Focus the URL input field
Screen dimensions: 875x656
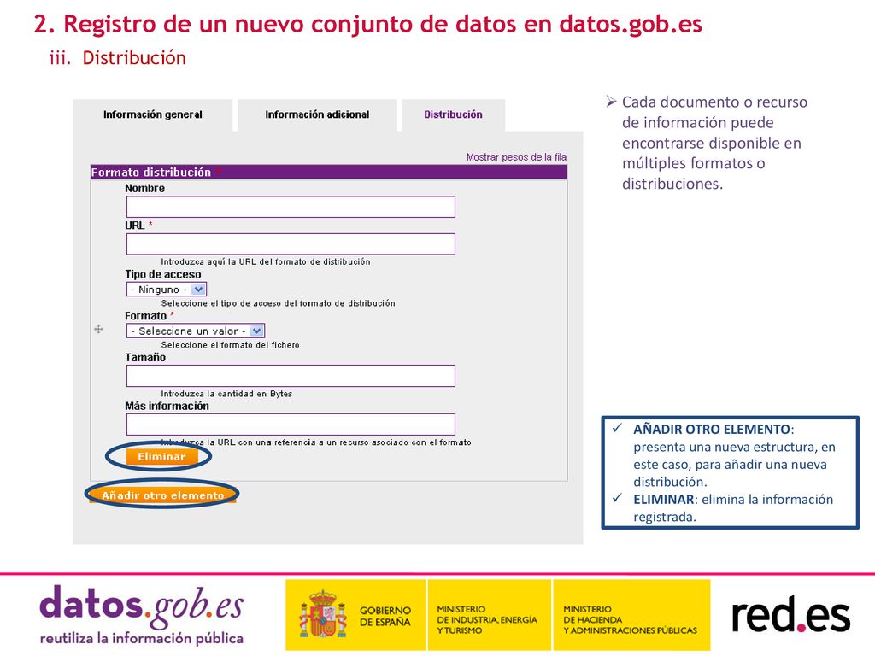click(291, 244)
